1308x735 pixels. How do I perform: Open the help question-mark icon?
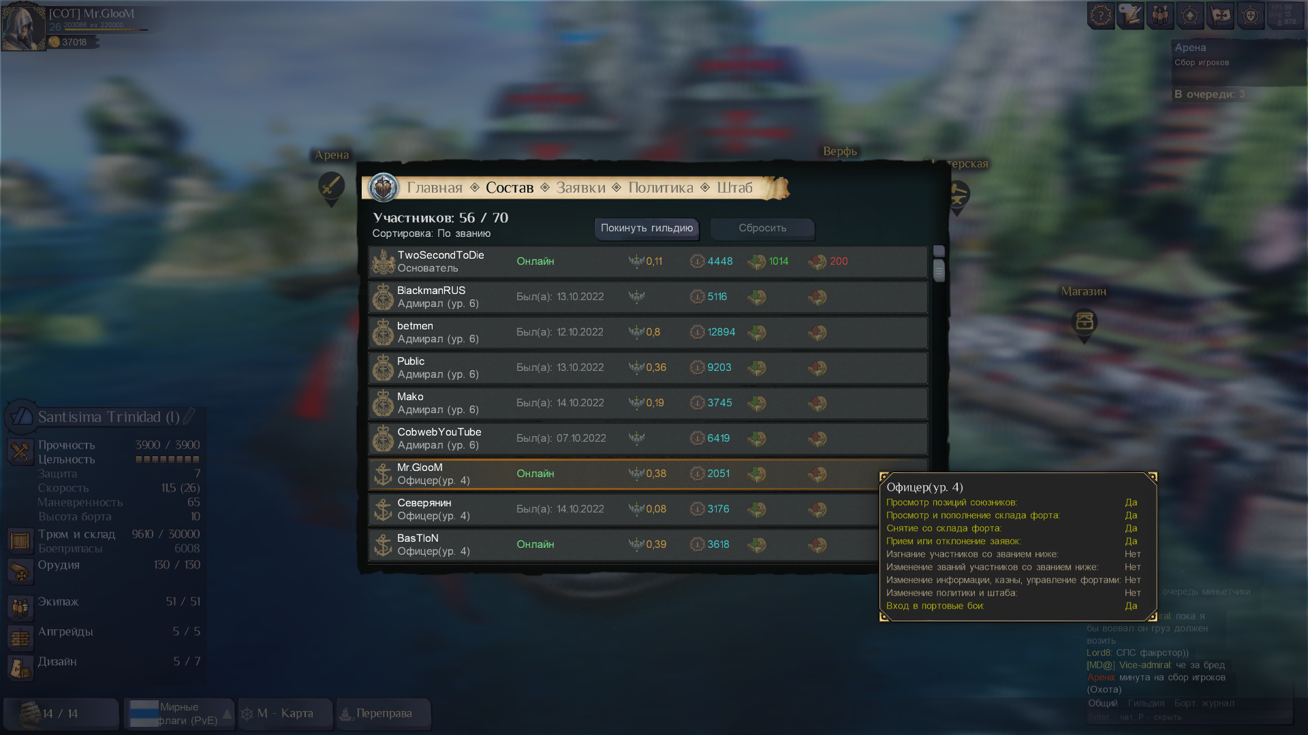coord(1101,16)
